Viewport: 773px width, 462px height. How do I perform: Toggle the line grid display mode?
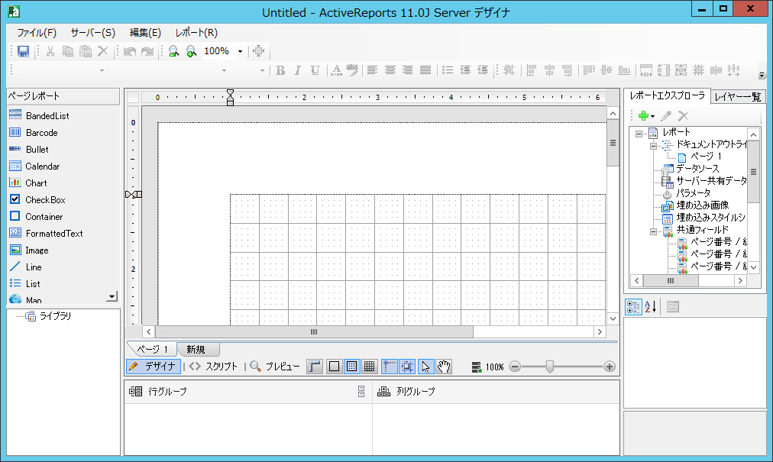click(369, 367)
